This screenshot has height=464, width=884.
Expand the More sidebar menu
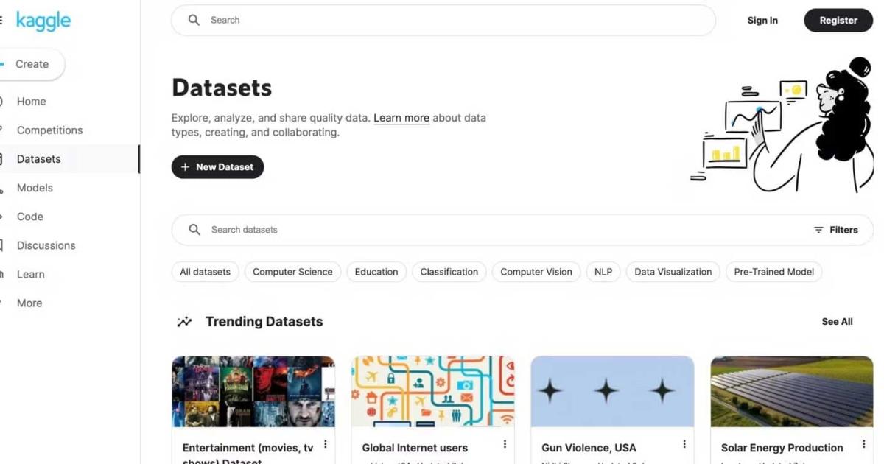[x=29, y=303]
